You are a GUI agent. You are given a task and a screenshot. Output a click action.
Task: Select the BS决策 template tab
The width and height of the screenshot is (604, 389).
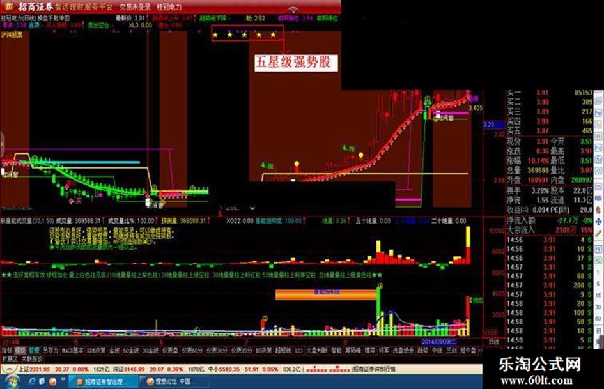(x=264, y=351)
